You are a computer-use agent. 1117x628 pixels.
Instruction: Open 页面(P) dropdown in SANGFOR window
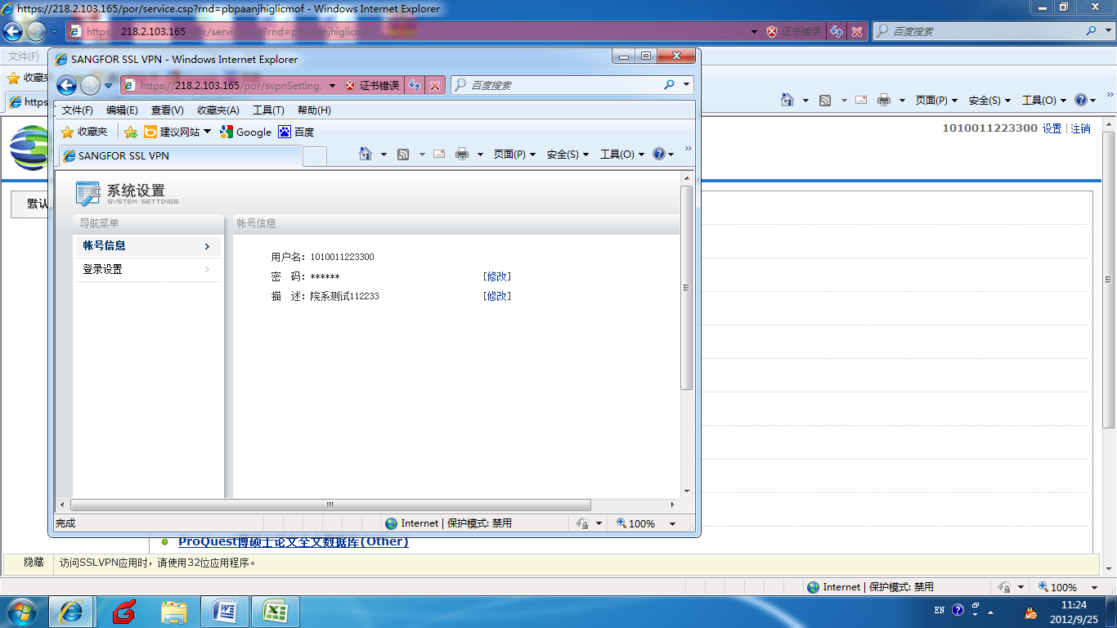[x=515, y=154]
